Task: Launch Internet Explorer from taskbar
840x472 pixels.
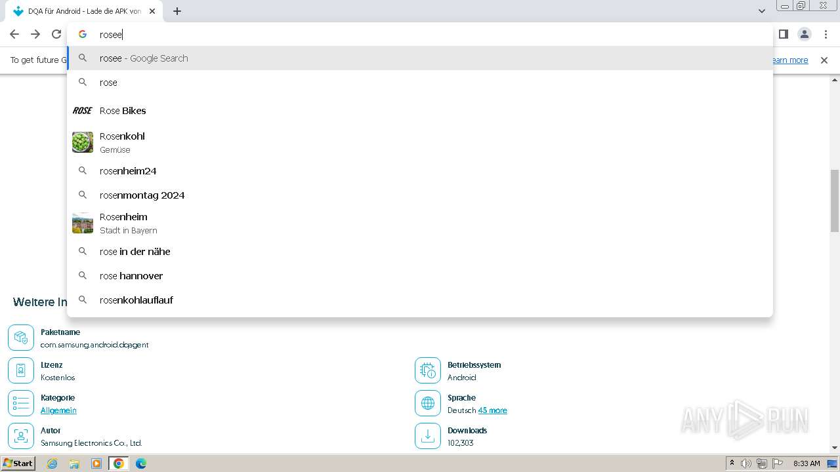Action: click(52, 463)
